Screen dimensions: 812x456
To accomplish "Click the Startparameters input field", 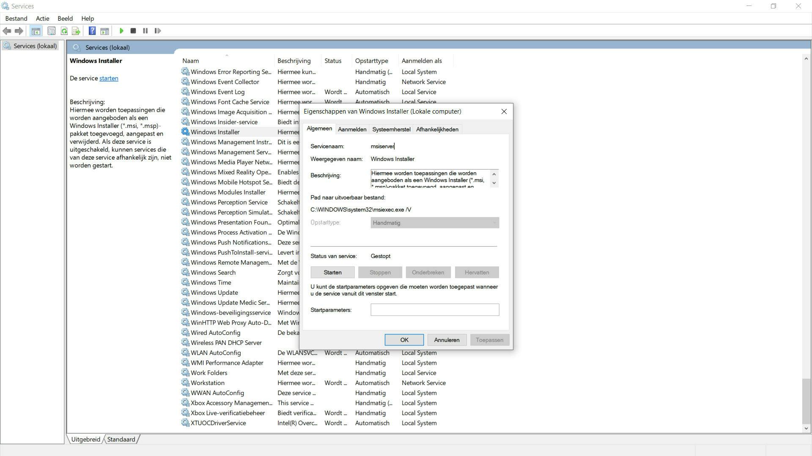I will click(x=434, y=310).
